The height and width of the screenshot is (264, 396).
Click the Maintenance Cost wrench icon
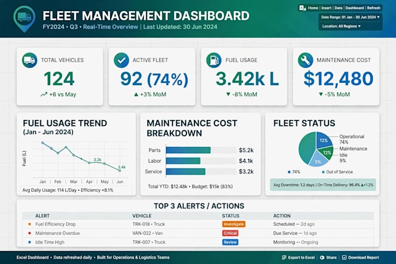[306, 61]
